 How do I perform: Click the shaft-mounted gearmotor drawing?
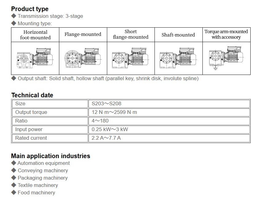178,58
